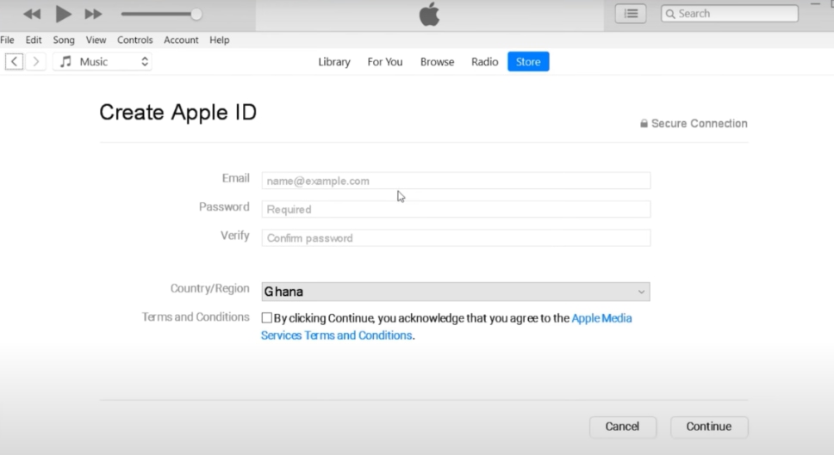Open the Account menu
Screen dimensions: 834x455
(182, 40)
